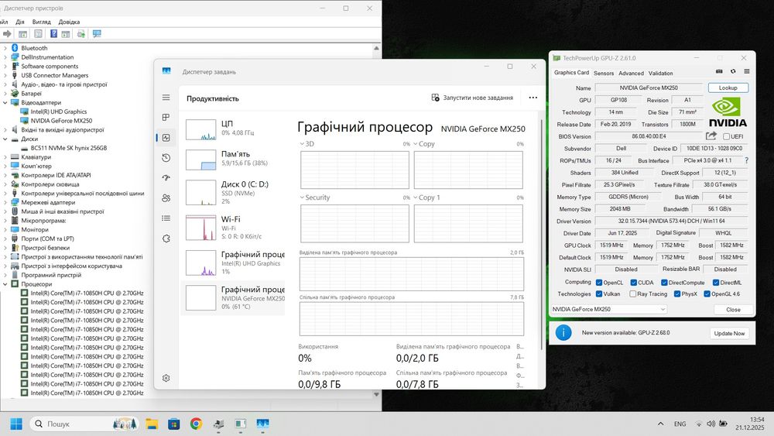Click Запустити нове завдання button
Image resolution: width=774 pixels, height=436 pixels.
(472, 98)
